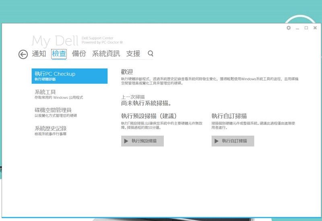The width and height of the screenshot is (322, 221).
Task: Open settings via the gear icon
Action: click(x=288, y=28)
